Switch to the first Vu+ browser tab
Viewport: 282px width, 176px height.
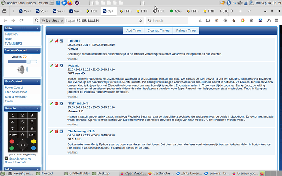[25, 11]
